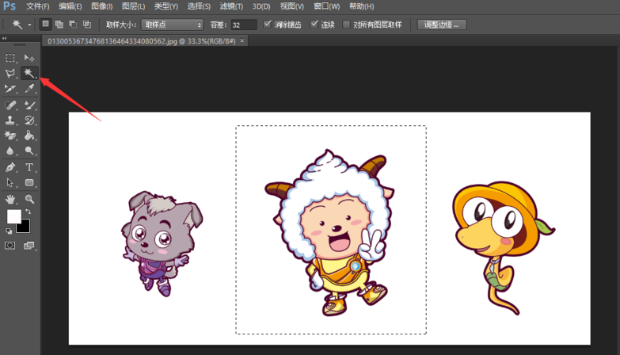Collapse the toolbox panel with double arrows

(4, 38)
